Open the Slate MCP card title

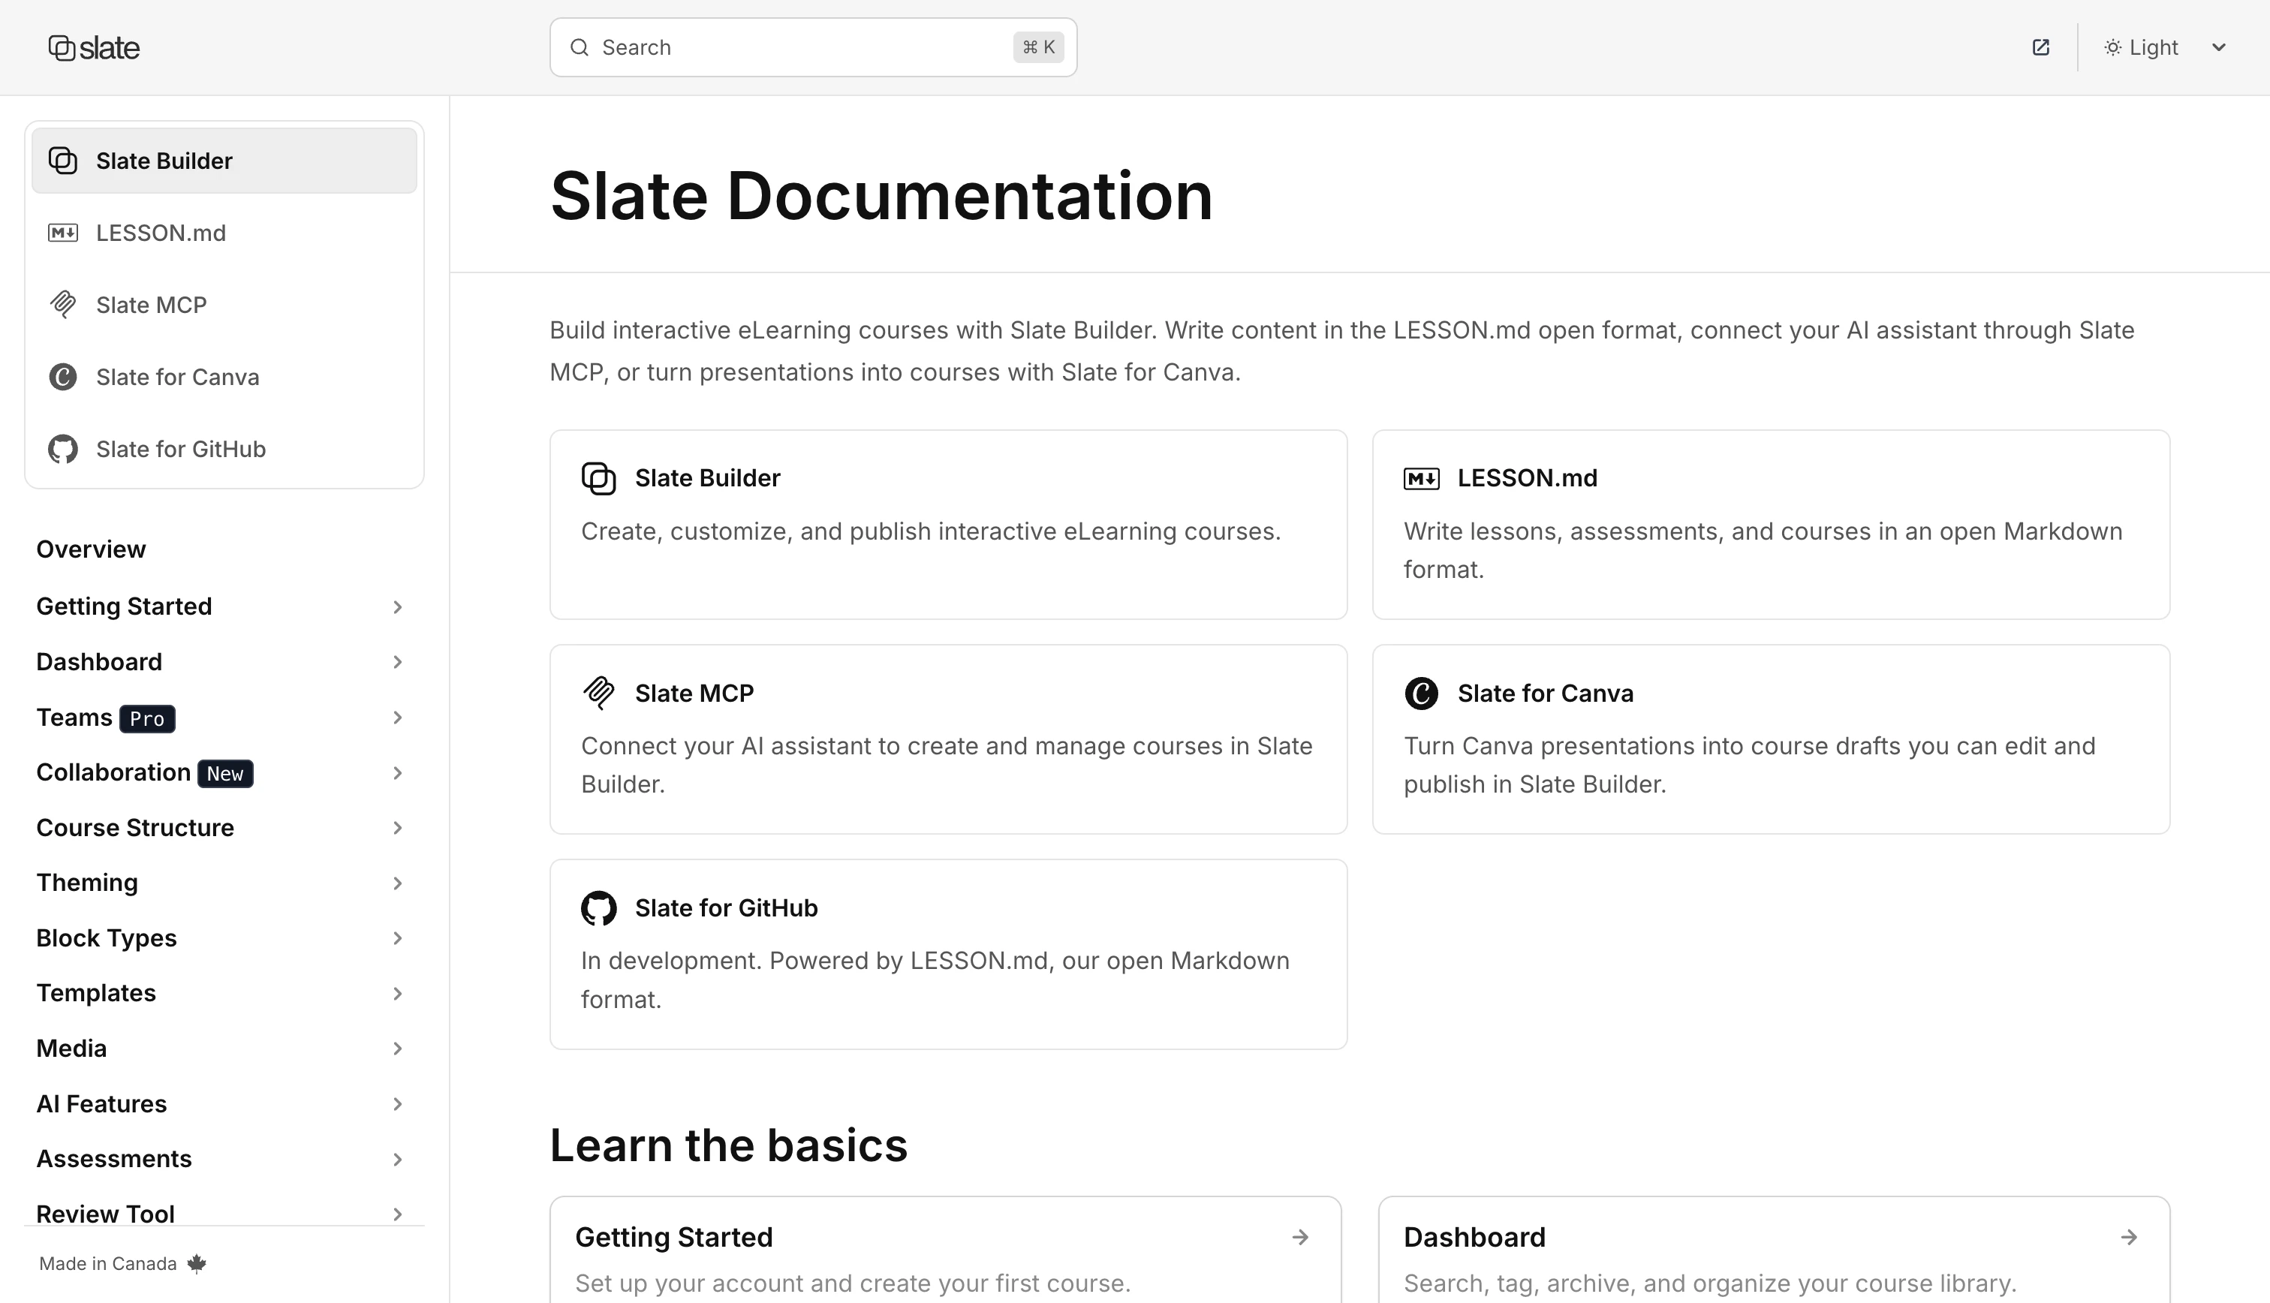[694, 693]
